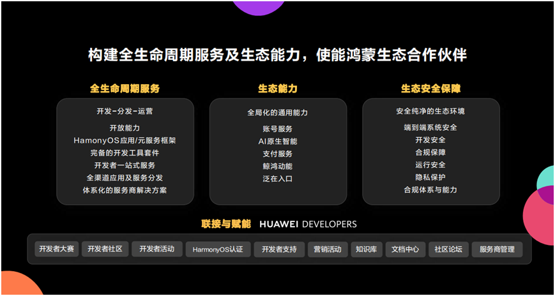Click the HarmonyOS认证 button
The height and width of the screenshot is (296, 555).
coord(218,249)
